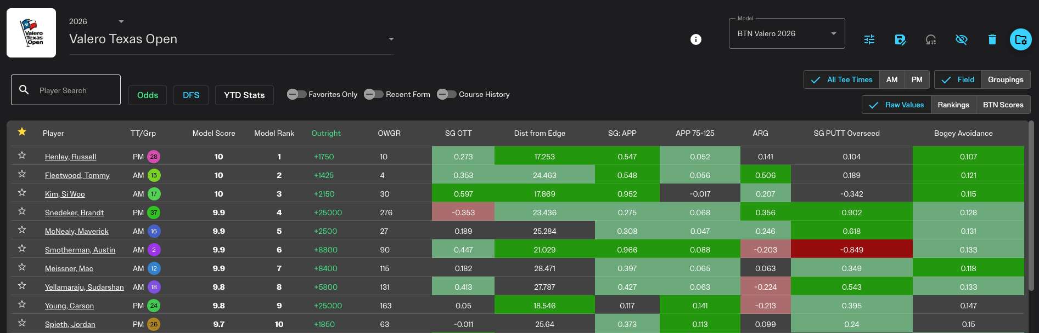Click group badge 28 for Henley
Viewport: 1039px width, 333px height.
(154, 157)
